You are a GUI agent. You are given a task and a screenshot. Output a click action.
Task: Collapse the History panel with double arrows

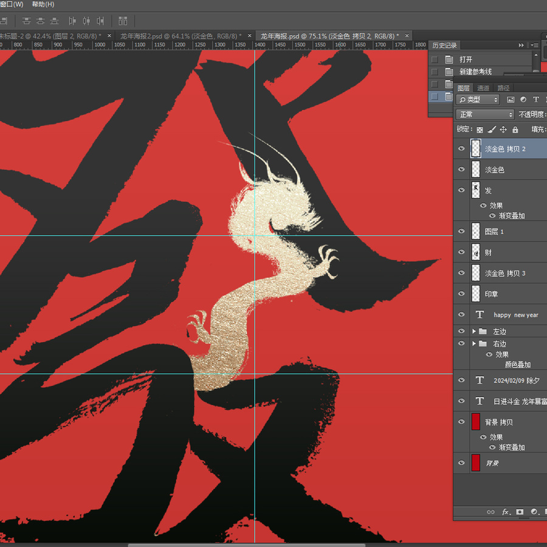pos(521,46)
